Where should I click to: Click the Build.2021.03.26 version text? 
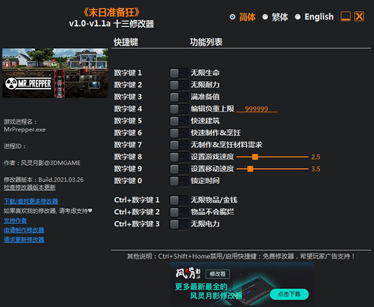click(x=61, y=180)
